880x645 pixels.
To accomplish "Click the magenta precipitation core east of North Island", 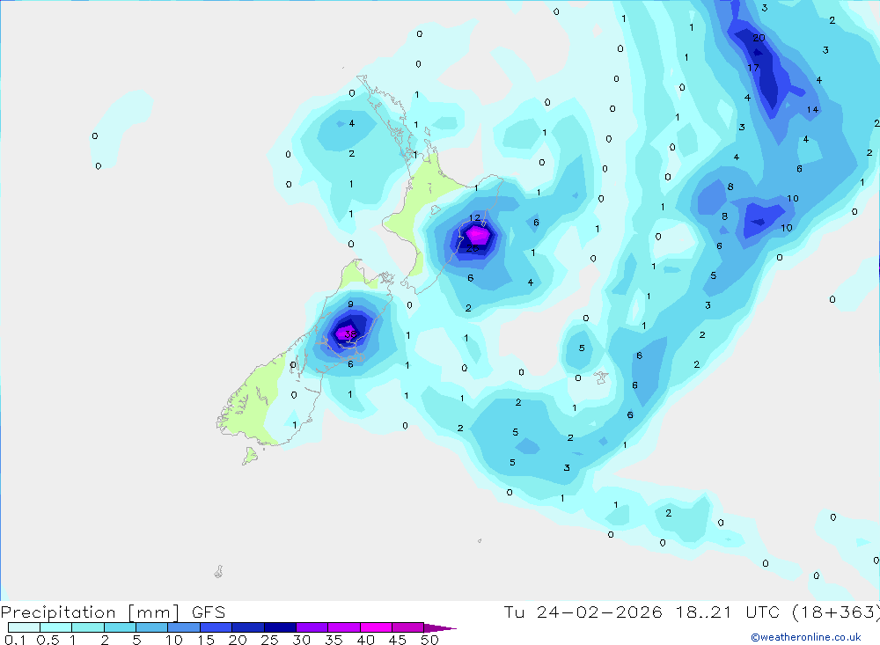I will 477,234.
